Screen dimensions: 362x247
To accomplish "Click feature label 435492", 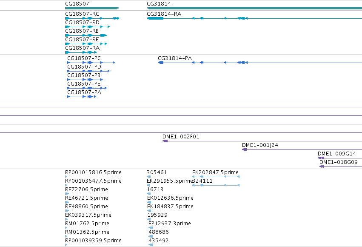I will pyautogui.click(x=159, y=241).
